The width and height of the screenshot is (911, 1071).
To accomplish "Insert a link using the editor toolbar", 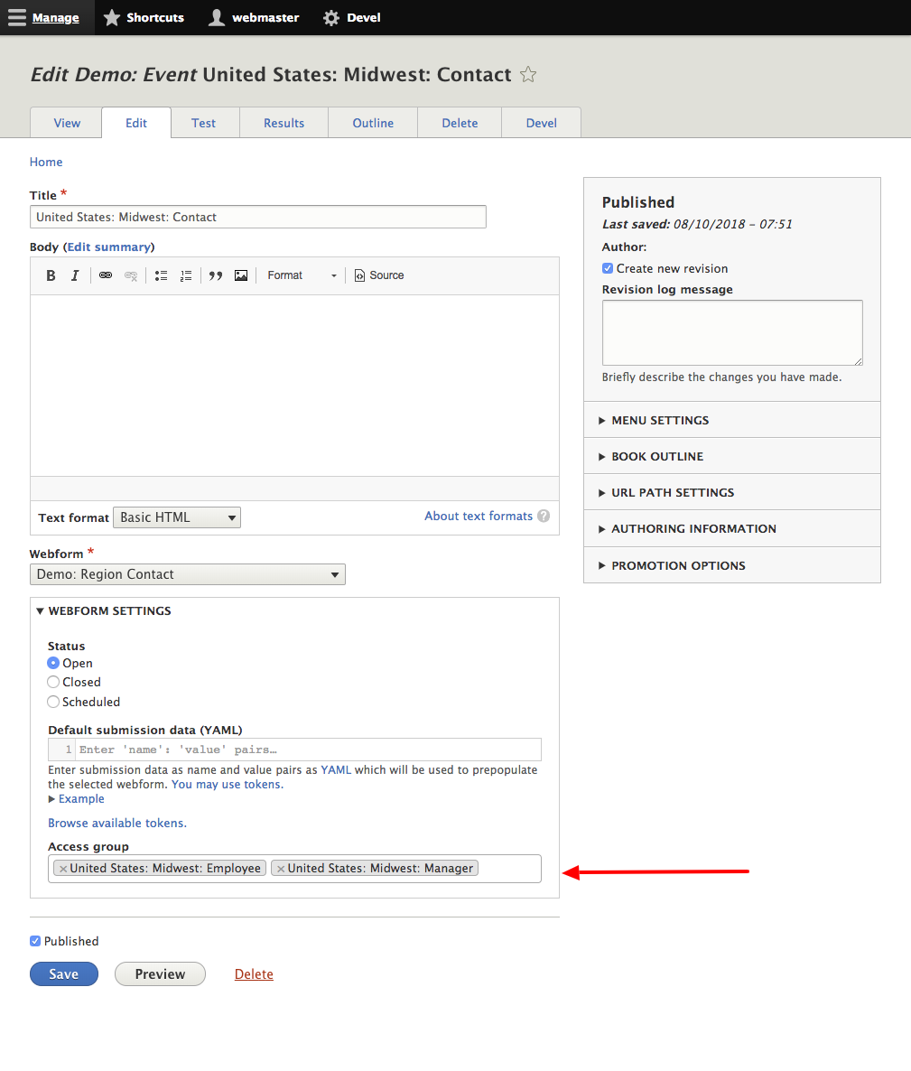I will click(106, 275).
